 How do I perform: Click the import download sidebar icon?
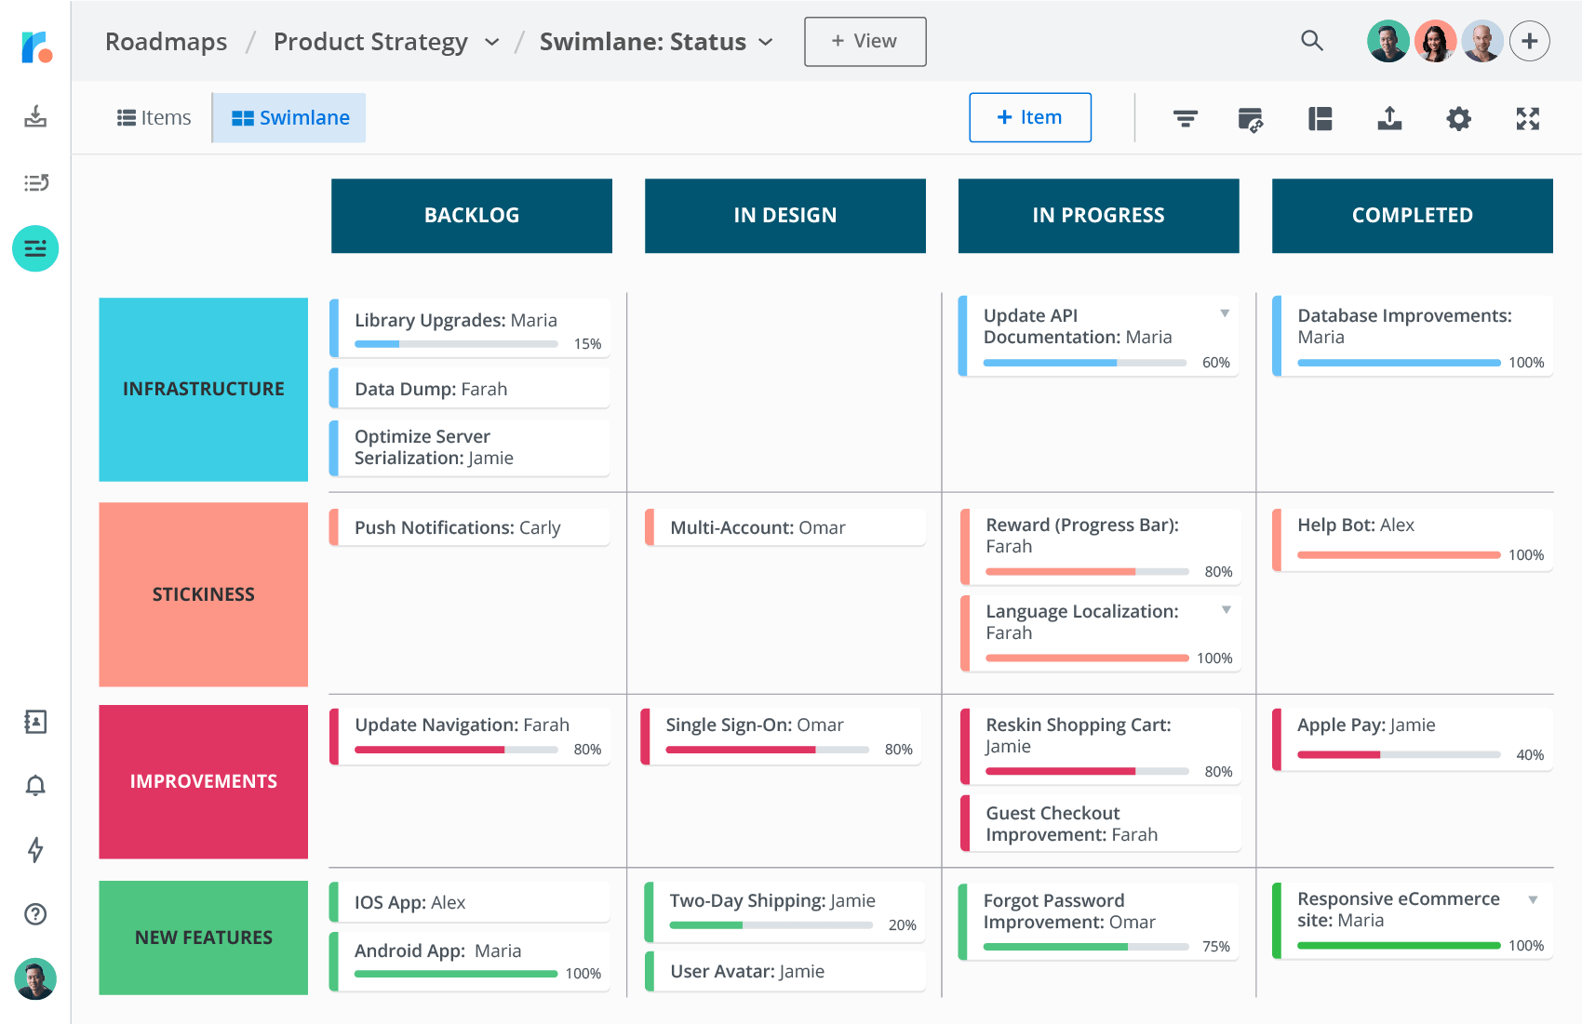[x=35, y=116]
